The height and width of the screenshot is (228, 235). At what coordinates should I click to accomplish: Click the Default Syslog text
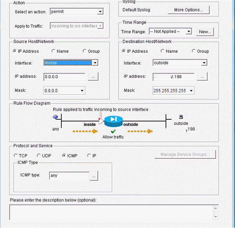pos(136,10)
